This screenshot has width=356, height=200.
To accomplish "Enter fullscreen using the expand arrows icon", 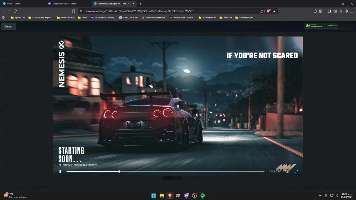I will tap(296, 171).
